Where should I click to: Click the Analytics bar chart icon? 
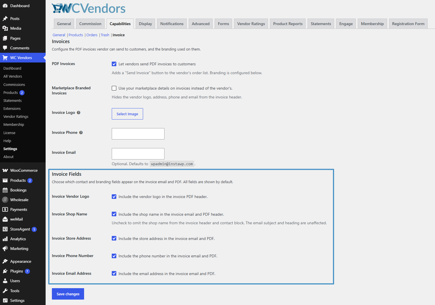[x=5, y=239]
